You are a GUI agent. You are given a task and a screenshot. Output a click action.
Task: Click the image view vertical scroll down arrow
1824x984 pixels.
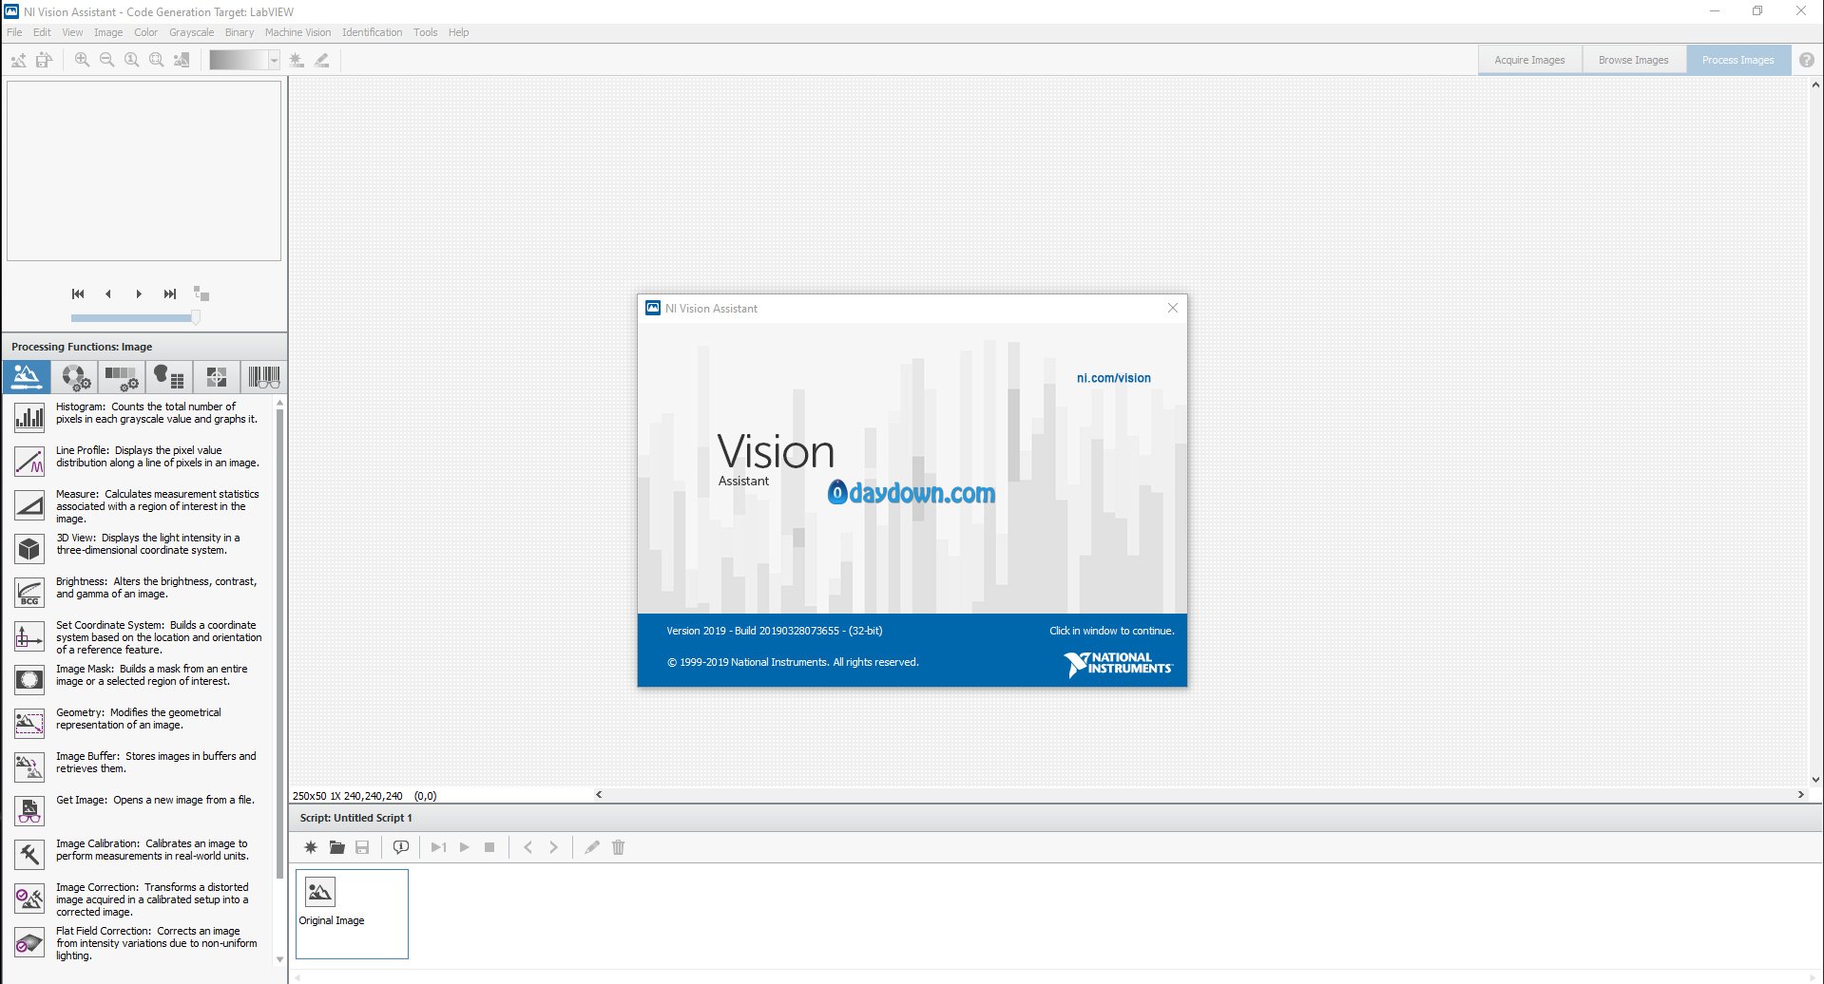point(1815,780)
